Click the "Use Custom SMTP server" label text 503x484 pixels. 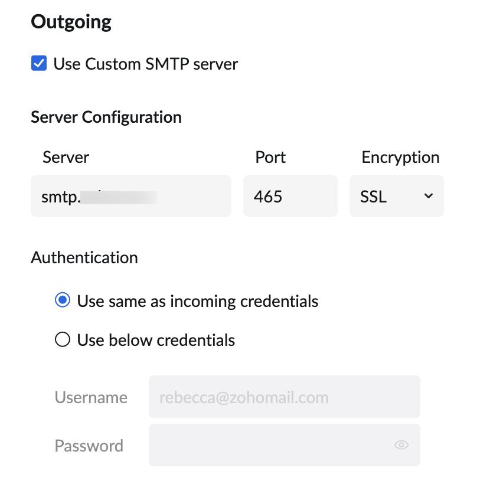[146, 64]
